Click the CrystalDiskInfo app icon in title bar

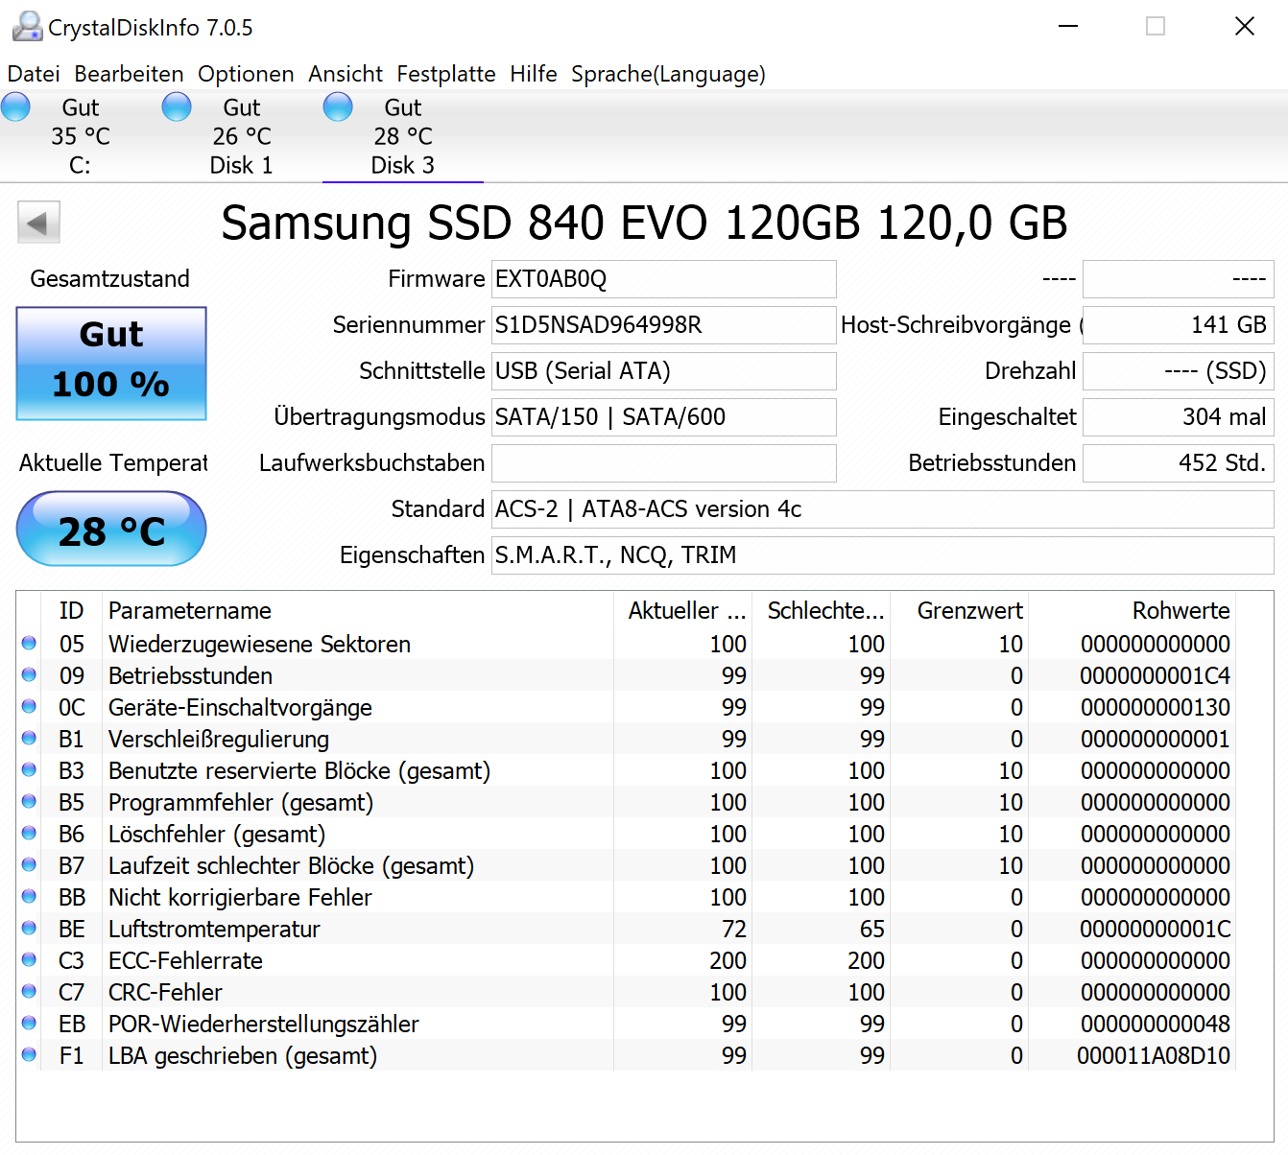point(27,27)
